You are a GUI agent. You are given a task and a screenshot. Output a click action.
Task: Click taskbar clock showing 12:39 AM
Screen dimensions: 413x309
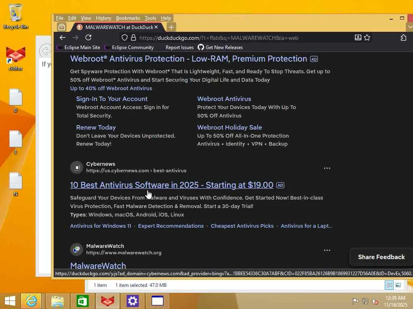[x=395, y=301]
